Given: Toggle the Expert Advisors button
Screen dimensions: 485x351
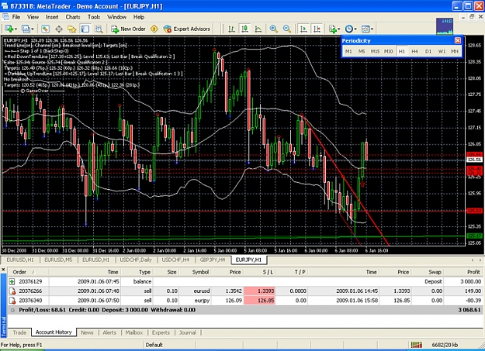Looking at the screenshot, I should pyautogui.click(x=187, y=29).
